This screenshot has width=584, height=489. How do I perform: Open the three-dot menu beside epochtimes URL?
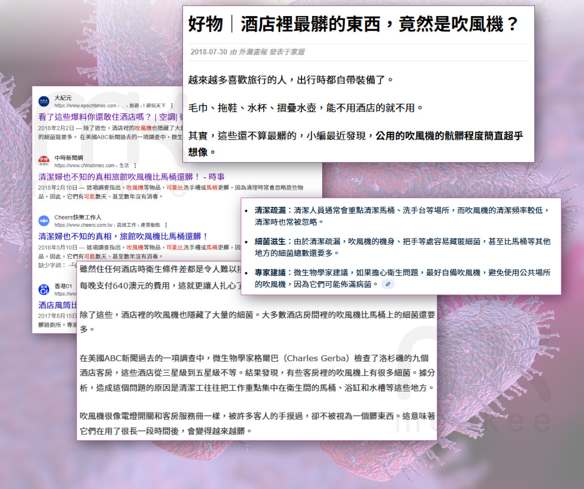[172, 106]
